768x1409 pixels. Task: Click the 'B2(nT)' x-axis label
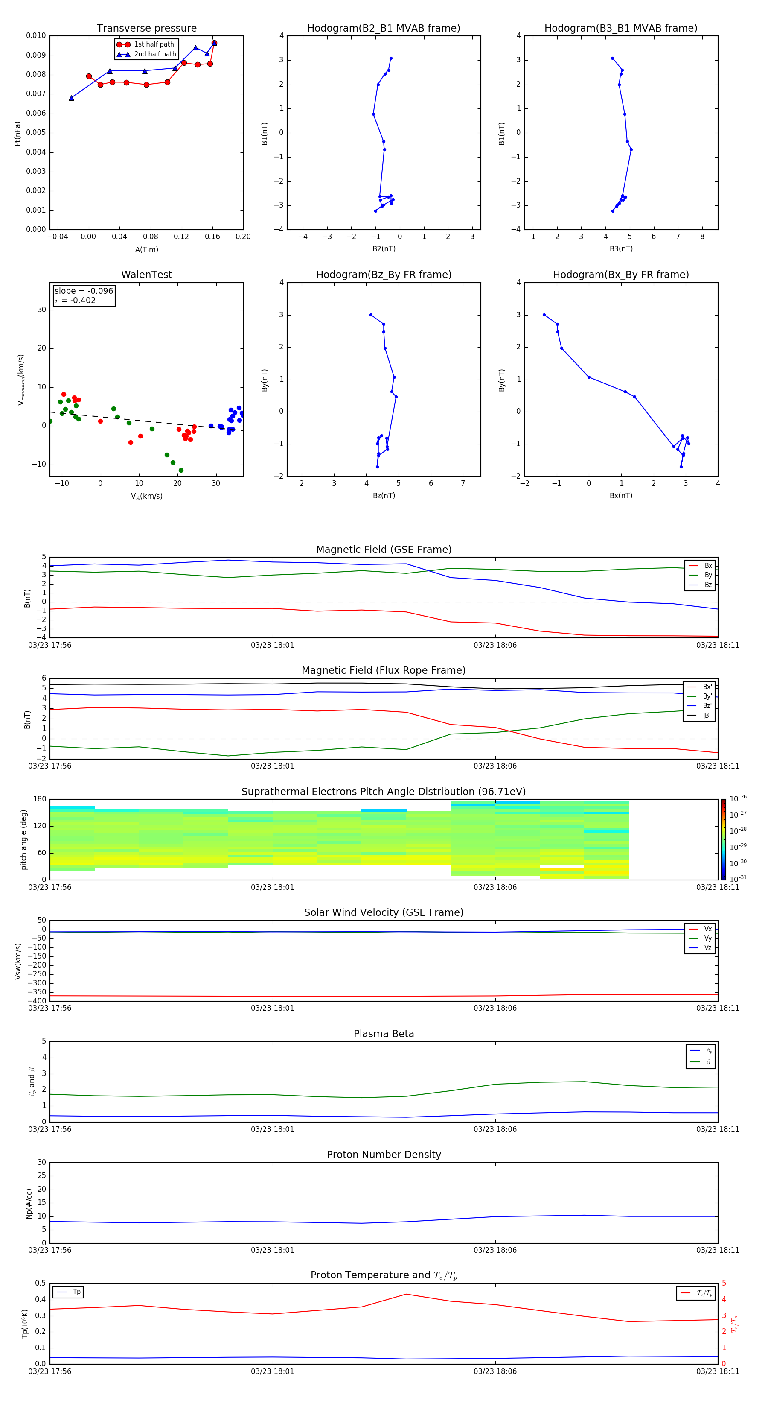(384, 249)
